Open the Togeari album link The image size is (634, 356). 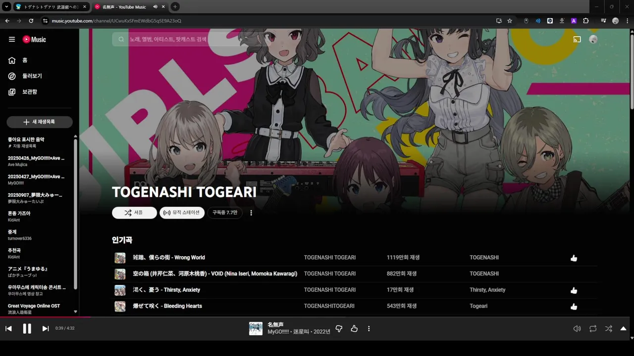point(478,306)
